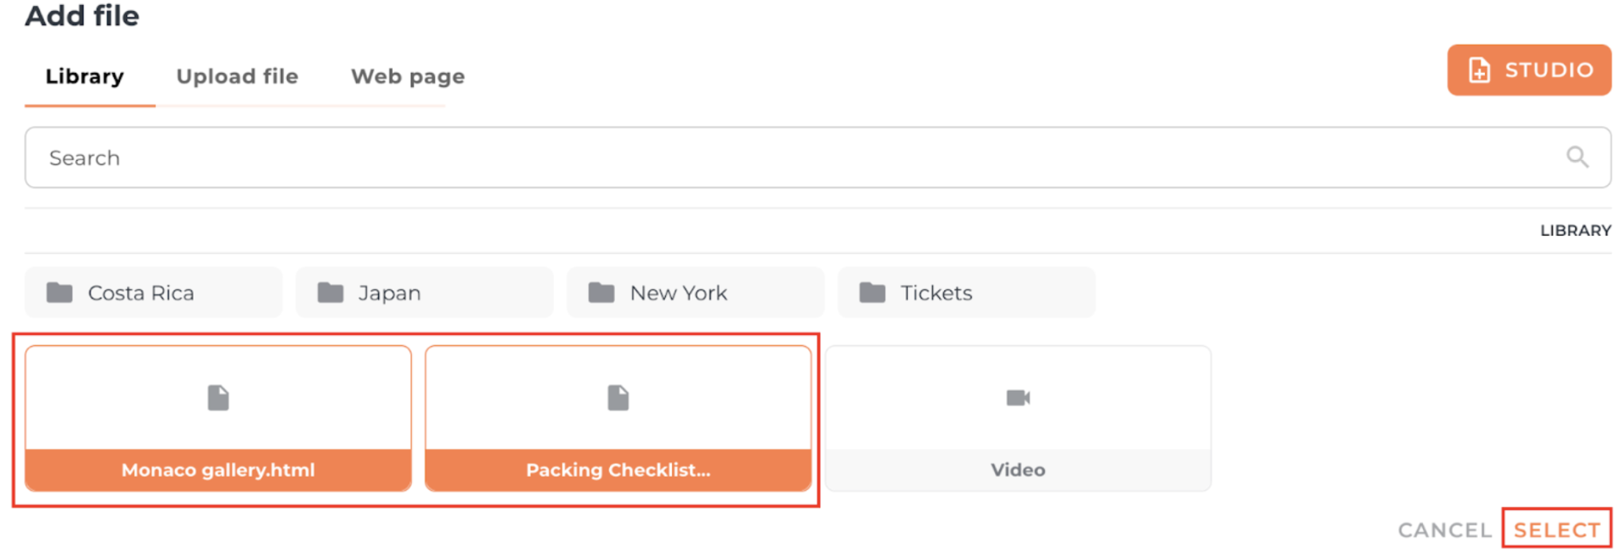Click the Japan folder icon
The image size is (1621, 555).
[x=330, y=293]
